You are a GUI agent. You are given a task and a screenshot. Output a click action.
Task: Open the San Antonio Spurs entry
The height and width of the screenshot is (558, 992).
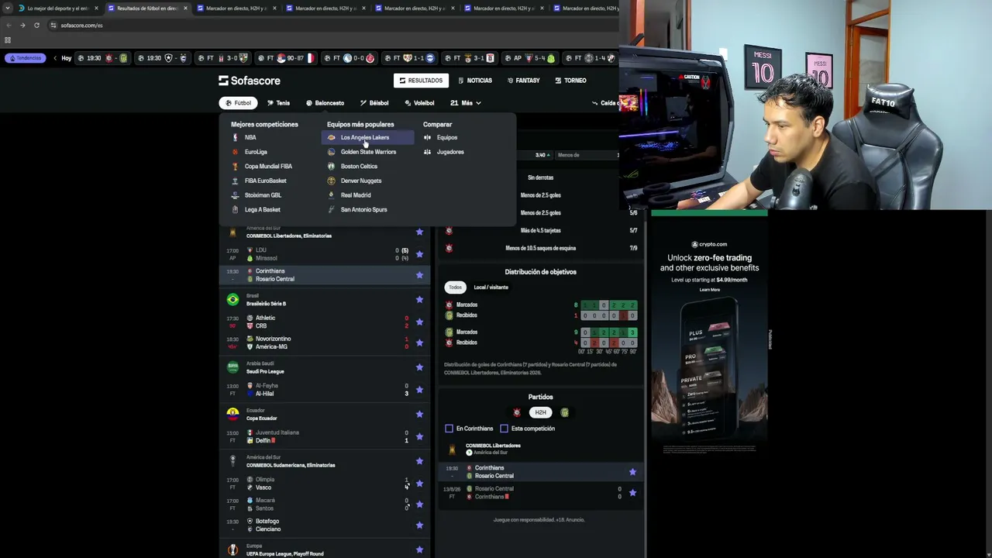[x=363, y=209]
